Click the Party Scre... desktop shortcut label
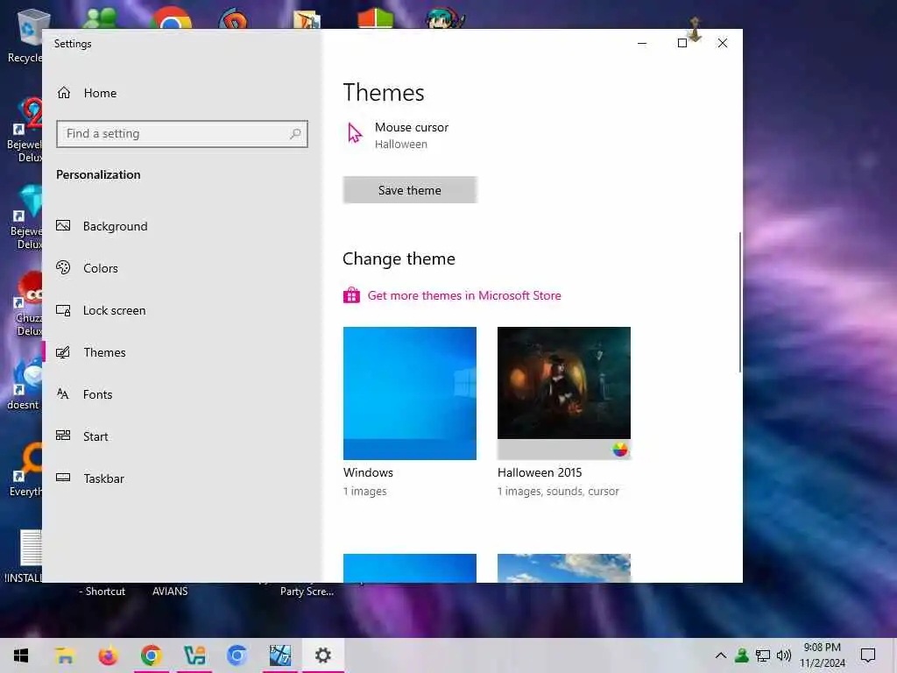897x673 pixels. 307,592
